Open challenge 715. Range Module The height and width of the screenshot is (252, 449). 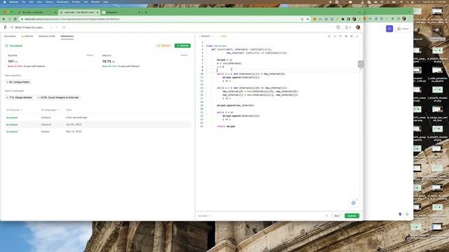(x=19, y=98)
